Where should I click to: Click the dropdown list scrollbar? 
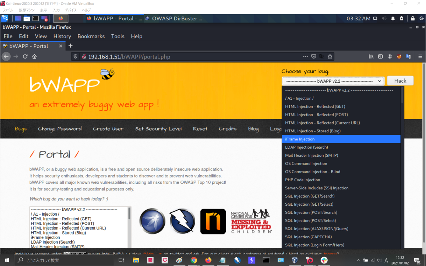[402, 95]
